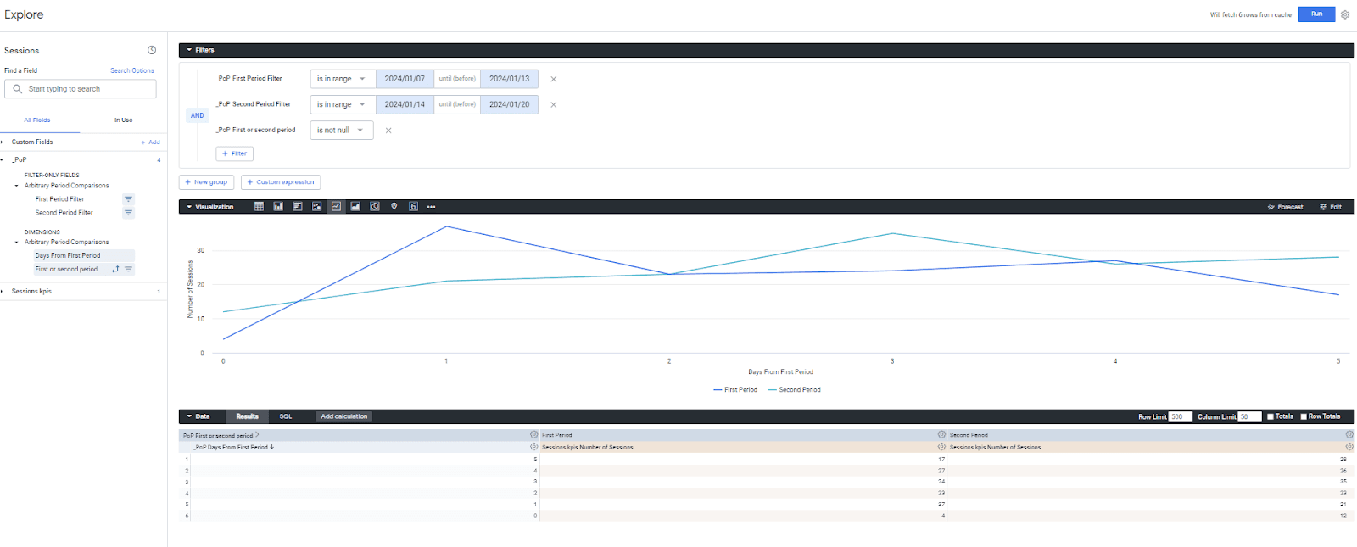Click + Add next to Custom Fields
This screenshot has height=547, width=1357.
tap(151, 142)
